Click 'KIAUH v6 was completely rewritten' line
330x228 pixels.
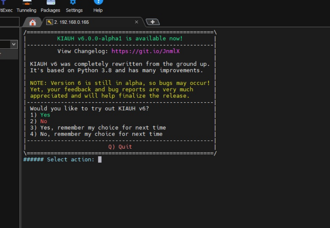(x=120, y=64)
